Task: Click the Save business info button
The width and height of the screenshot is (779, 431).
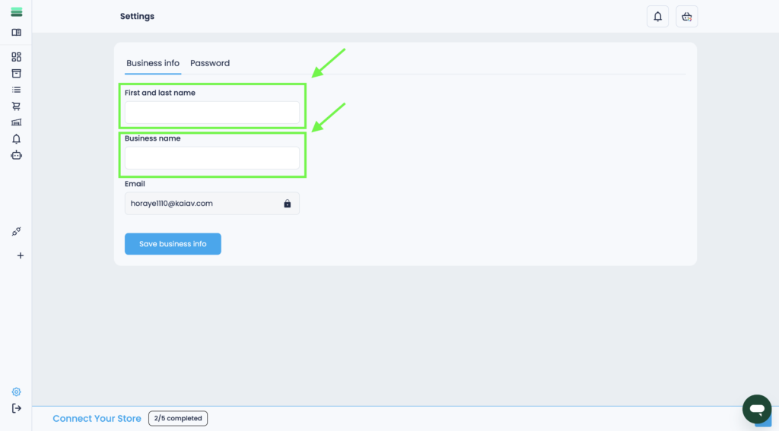Action: [173, 244]
